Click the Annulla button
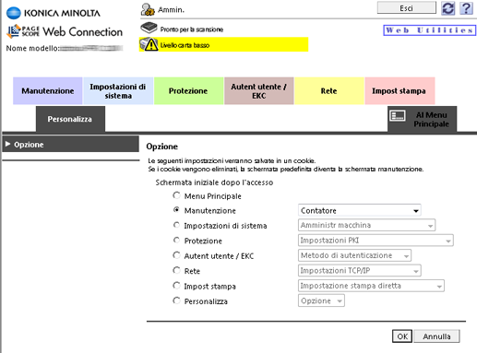The height and width of the screenshot is (353, 477). coord(436,336)
